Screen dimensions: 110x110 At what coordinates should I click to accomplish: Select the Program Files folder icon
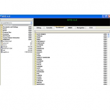pyautogui.click(x=1, y=32)
